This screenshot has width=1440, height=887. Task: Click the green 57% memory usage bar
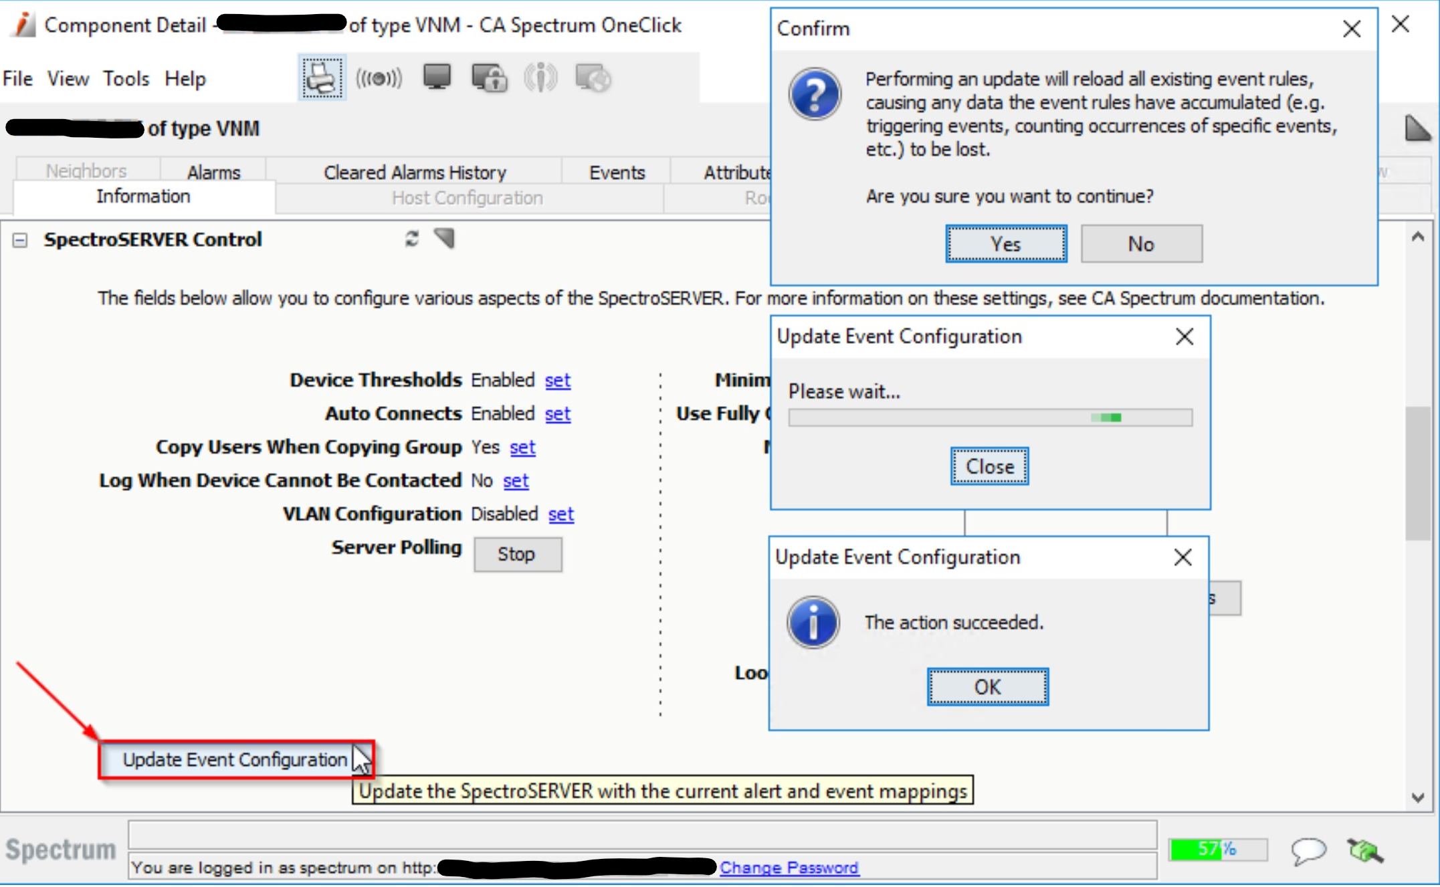coord(1217,850)
